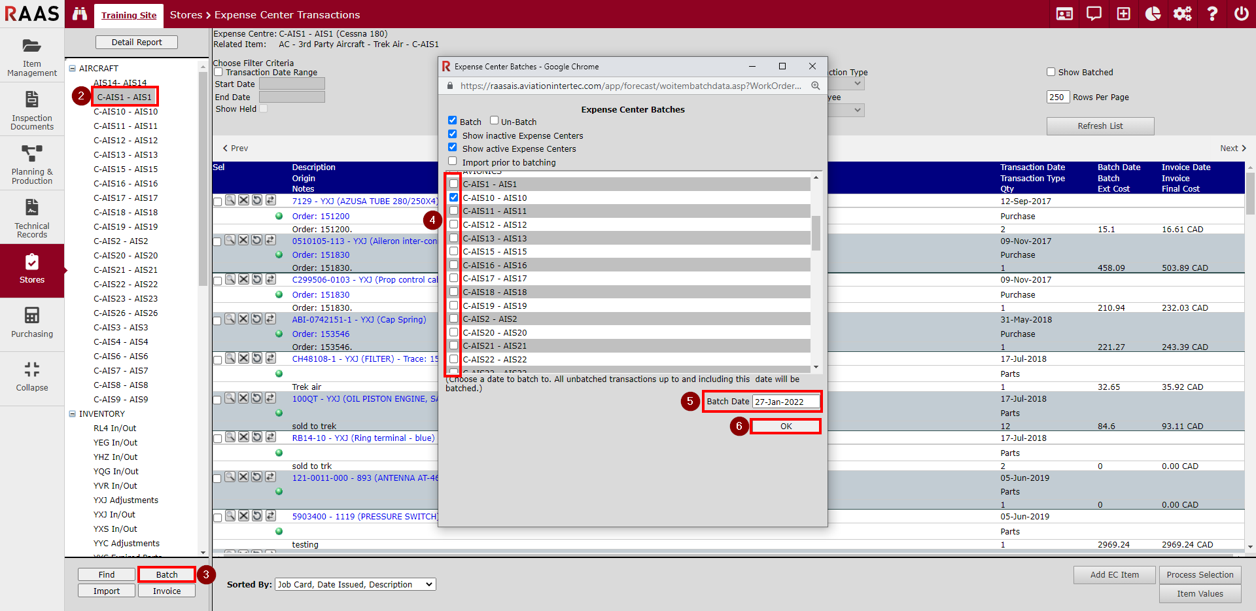Collapse the INVENTORY tree node
Screen dimensions: 1256x611
point(73,413)
